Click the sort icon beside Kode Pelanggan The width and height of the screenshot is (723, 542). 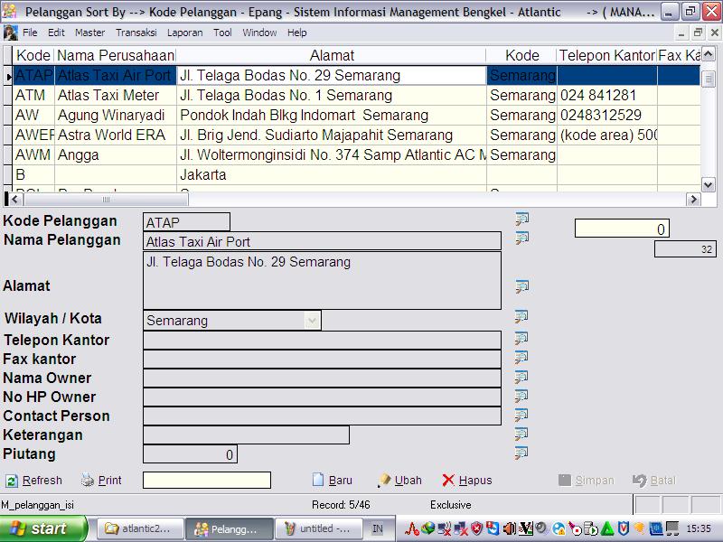tap(521, 220)
